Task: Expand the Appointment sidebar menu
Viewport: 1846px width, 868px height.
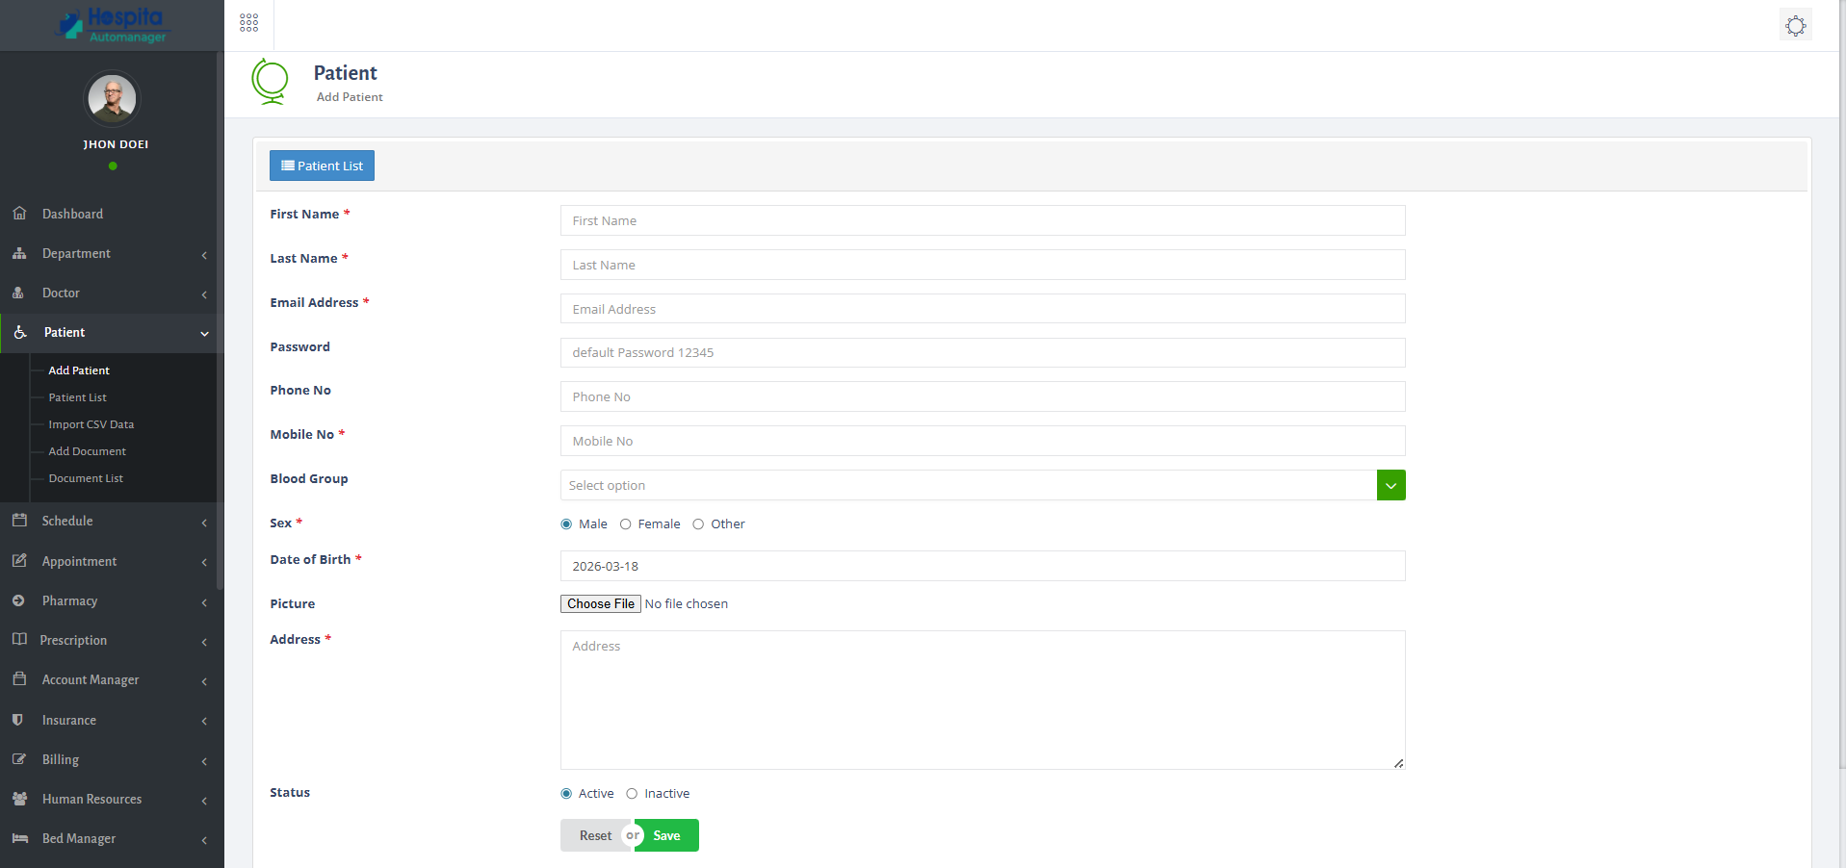Action: (x=79, y=561)
